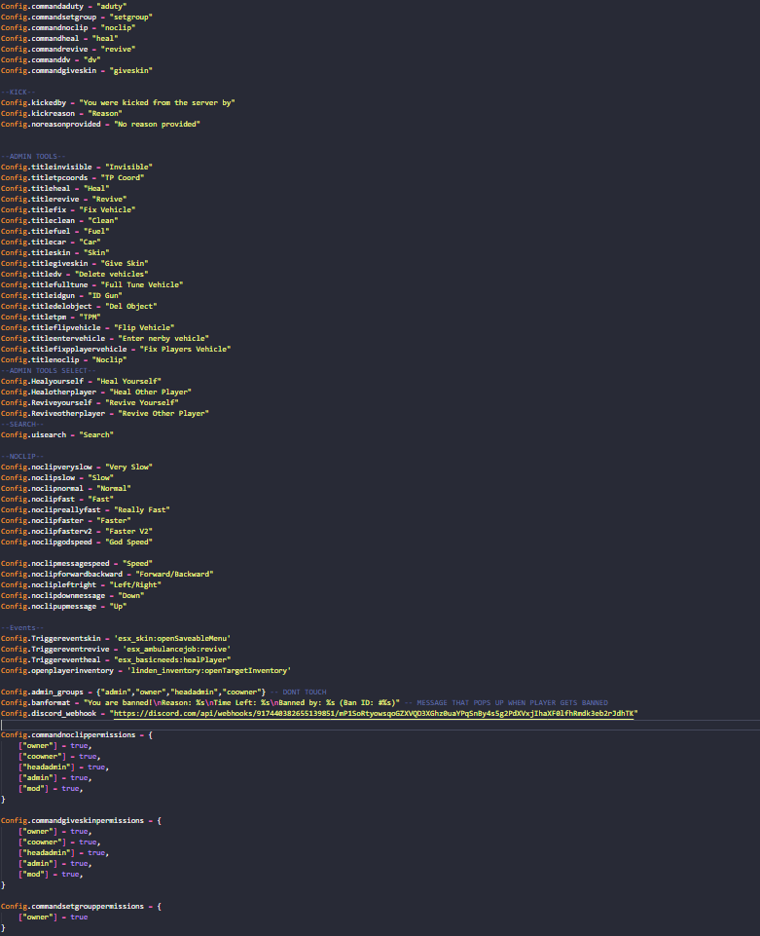Click the 'esx_skin:openSaveableMenu' string

tap(172, 639)
